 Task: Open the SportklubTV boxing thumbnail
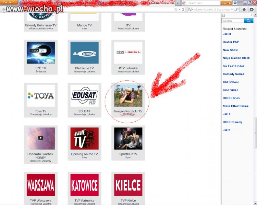pos(128,138)
